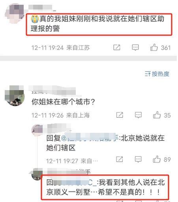Viewport: 178px width, 202px height.
Task: Like the 19:27 reply with 89 likes
Action: pos(157,159)
